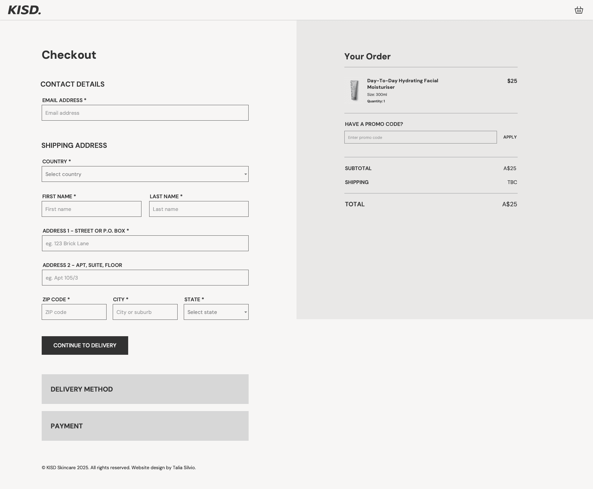Select the City or suburb field
Screen dimensions: 593x489
145,312
